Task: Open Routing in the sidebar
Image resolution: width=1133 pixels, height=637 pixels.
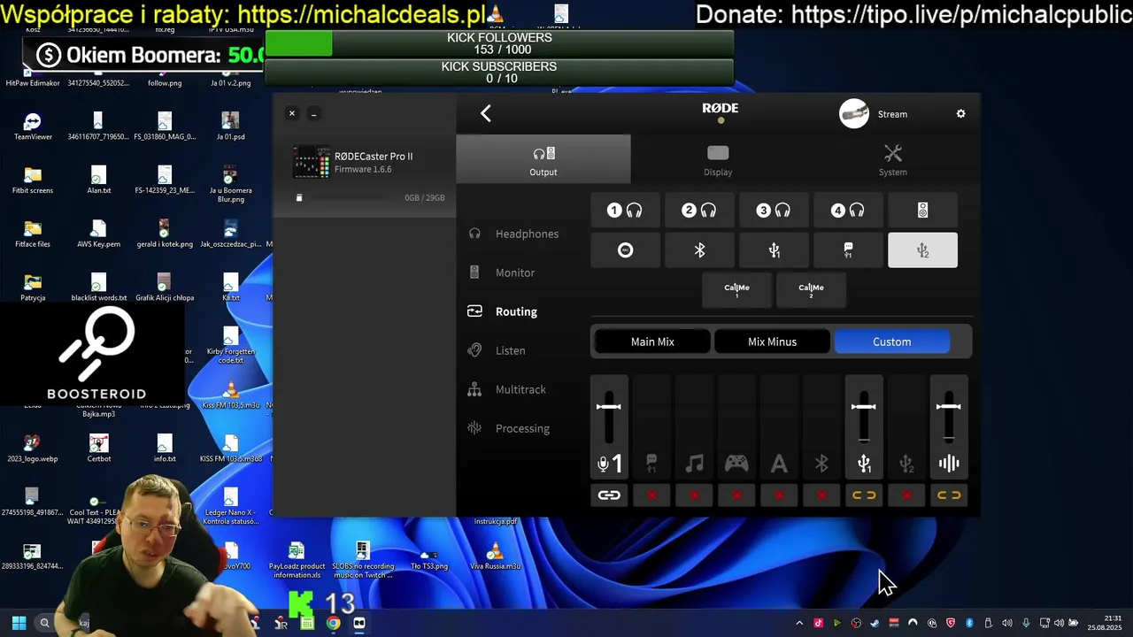Action: click(x=503, y=311)
